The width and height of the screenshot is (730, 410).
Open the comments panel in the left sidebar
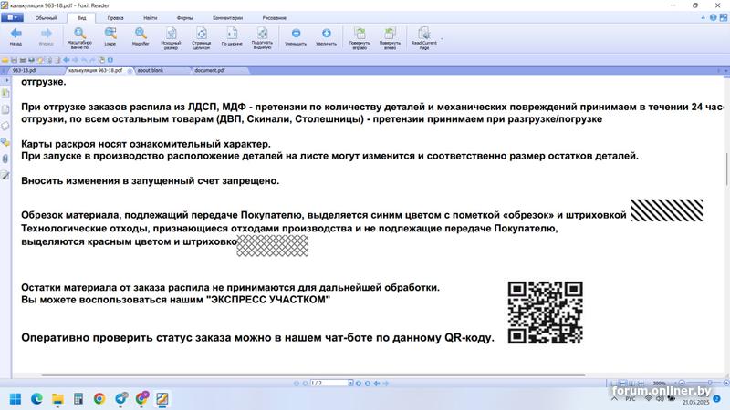5,142
